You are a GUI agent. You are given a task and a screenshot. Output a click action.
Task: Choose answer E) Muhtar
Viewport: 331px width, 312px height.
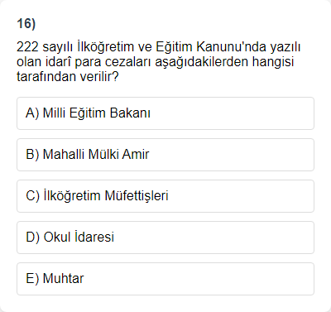[165, 279]
